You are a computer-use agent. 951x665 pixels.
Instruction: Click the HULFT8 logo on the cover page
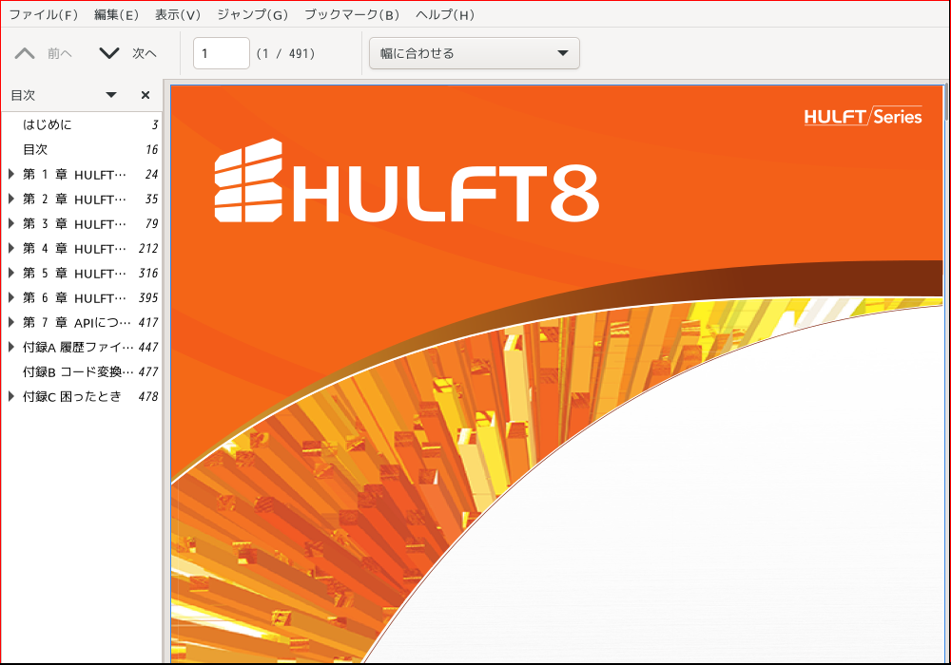pyautogui.click(x=406, y=181)
